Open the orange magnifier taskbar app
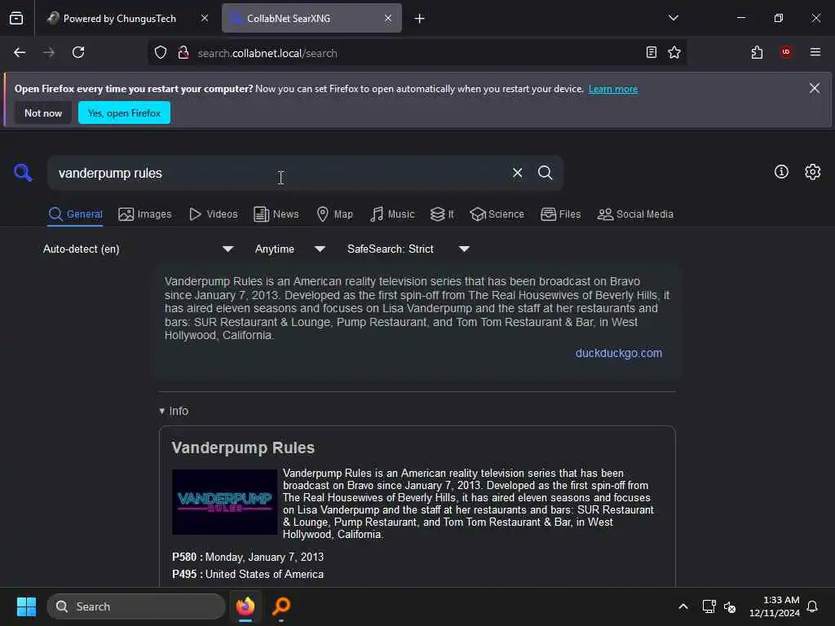 pyautogui.click(x=281, y=606)
